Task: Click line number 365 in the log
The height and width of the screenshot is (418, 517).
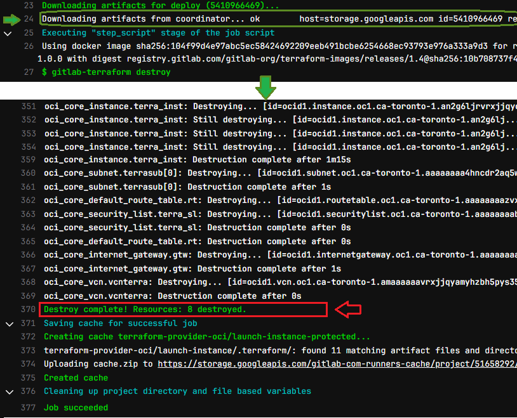Action: [x=29, y=242]
